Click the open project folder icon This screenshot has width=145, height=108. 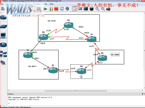(3, 9)
